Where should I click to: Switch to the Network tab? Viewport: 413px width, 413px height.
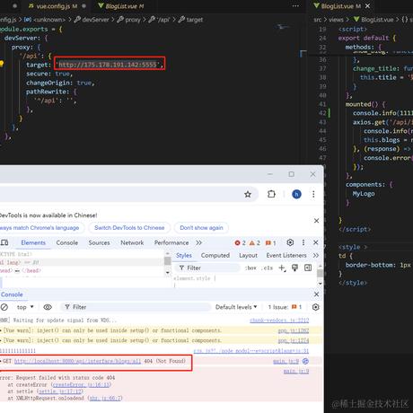coord(132,242)
